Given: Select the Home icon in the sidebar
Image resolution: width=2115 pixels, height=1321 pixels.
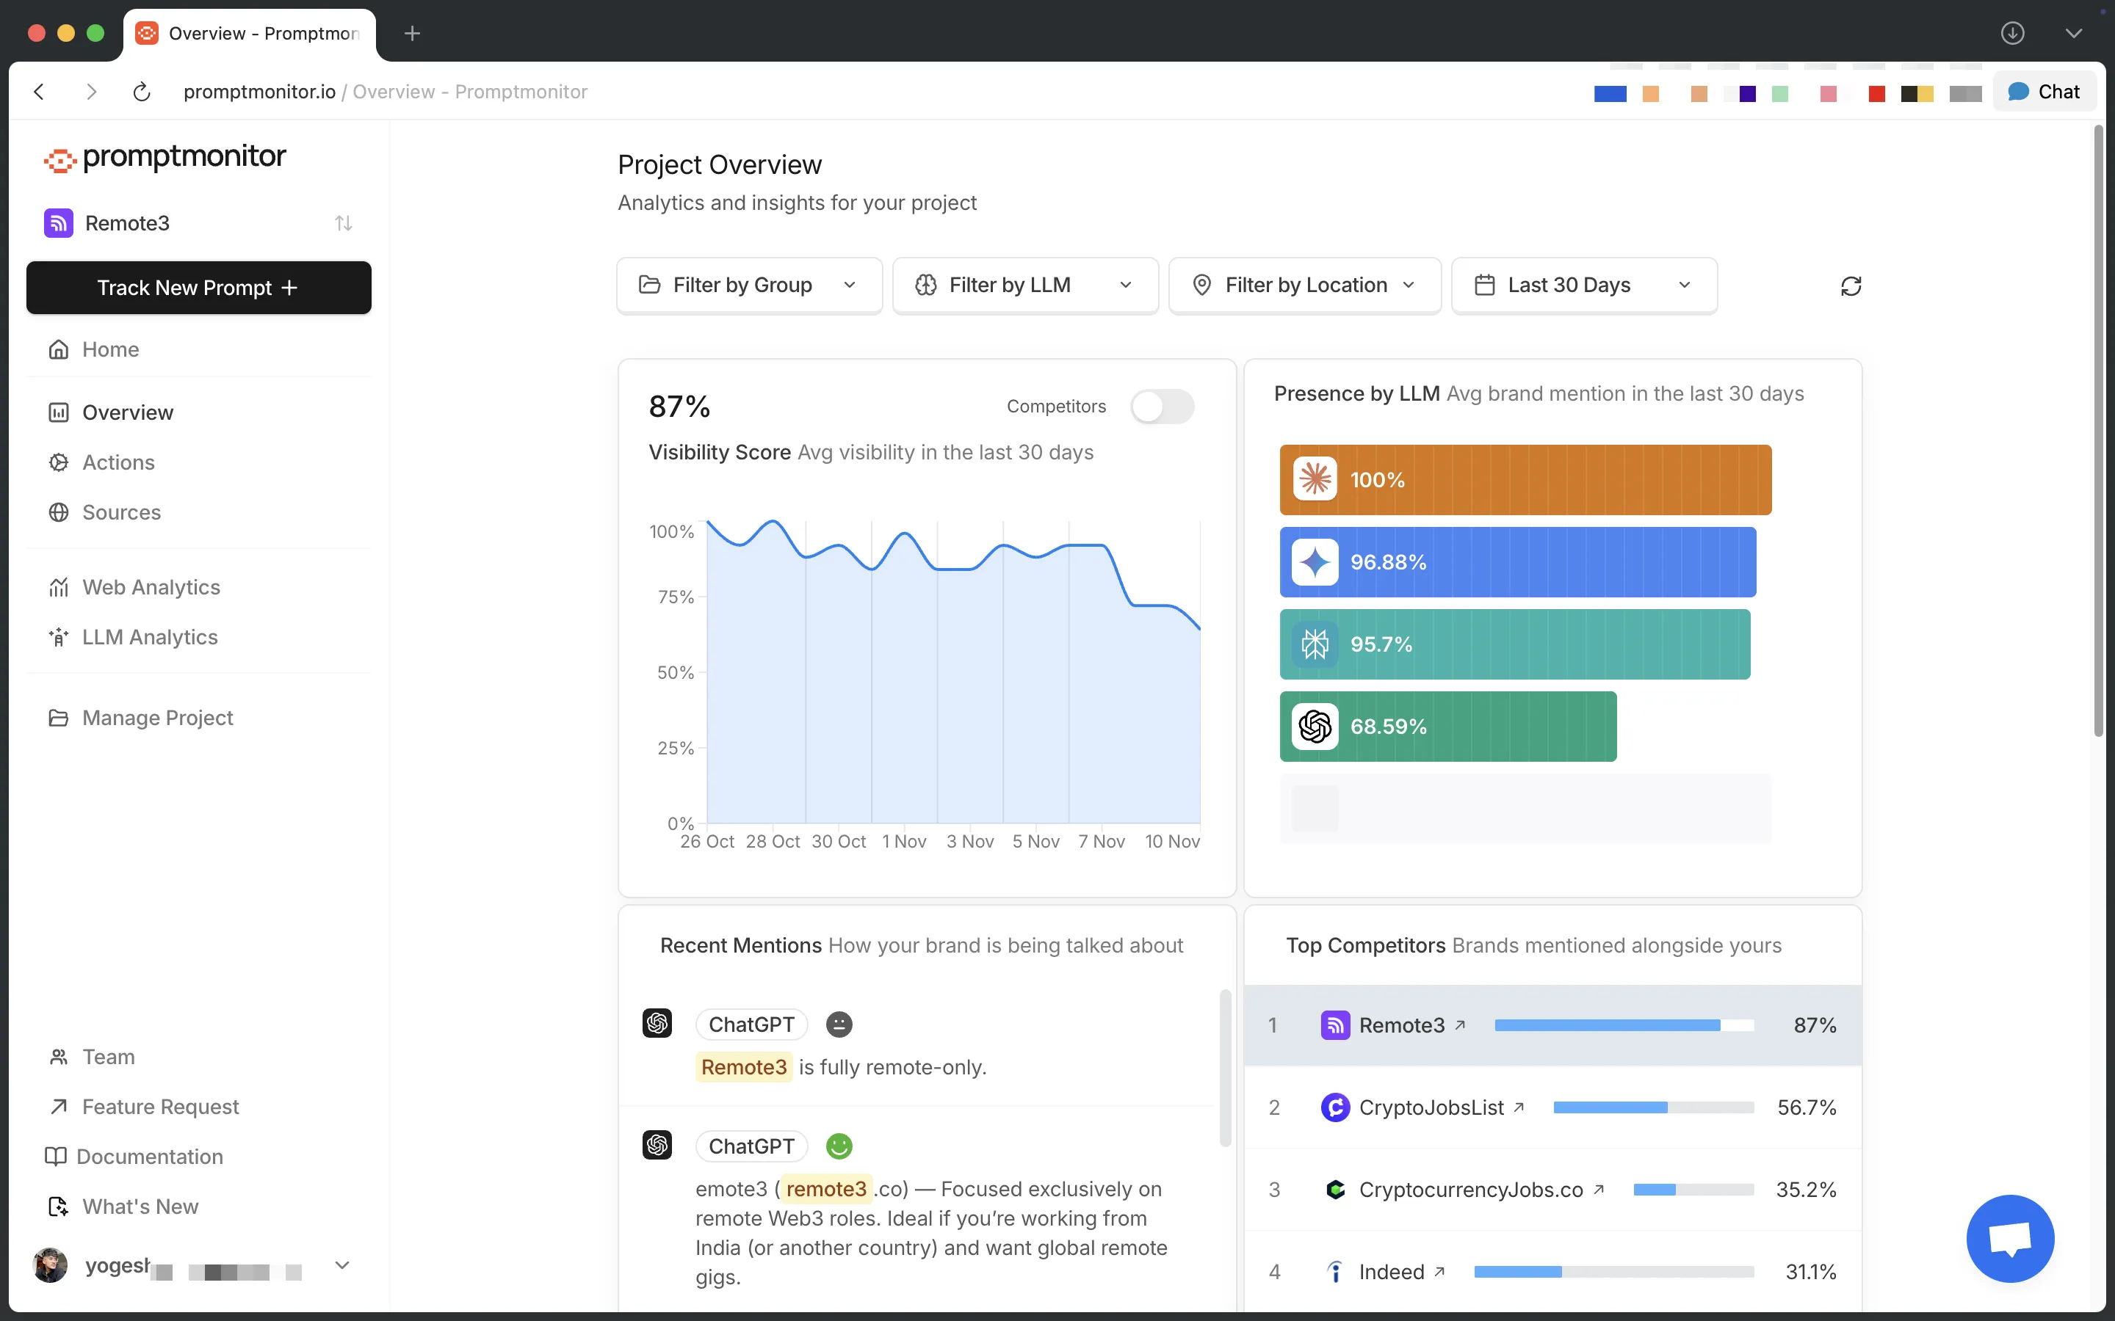Looking at the screenshot, I should point(59,349).
